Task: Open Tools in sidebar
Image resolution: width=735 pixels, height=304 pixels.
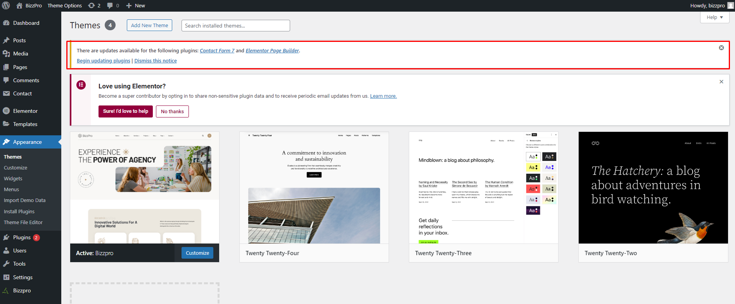Action: pyautogui.click(x=31, y=264)
